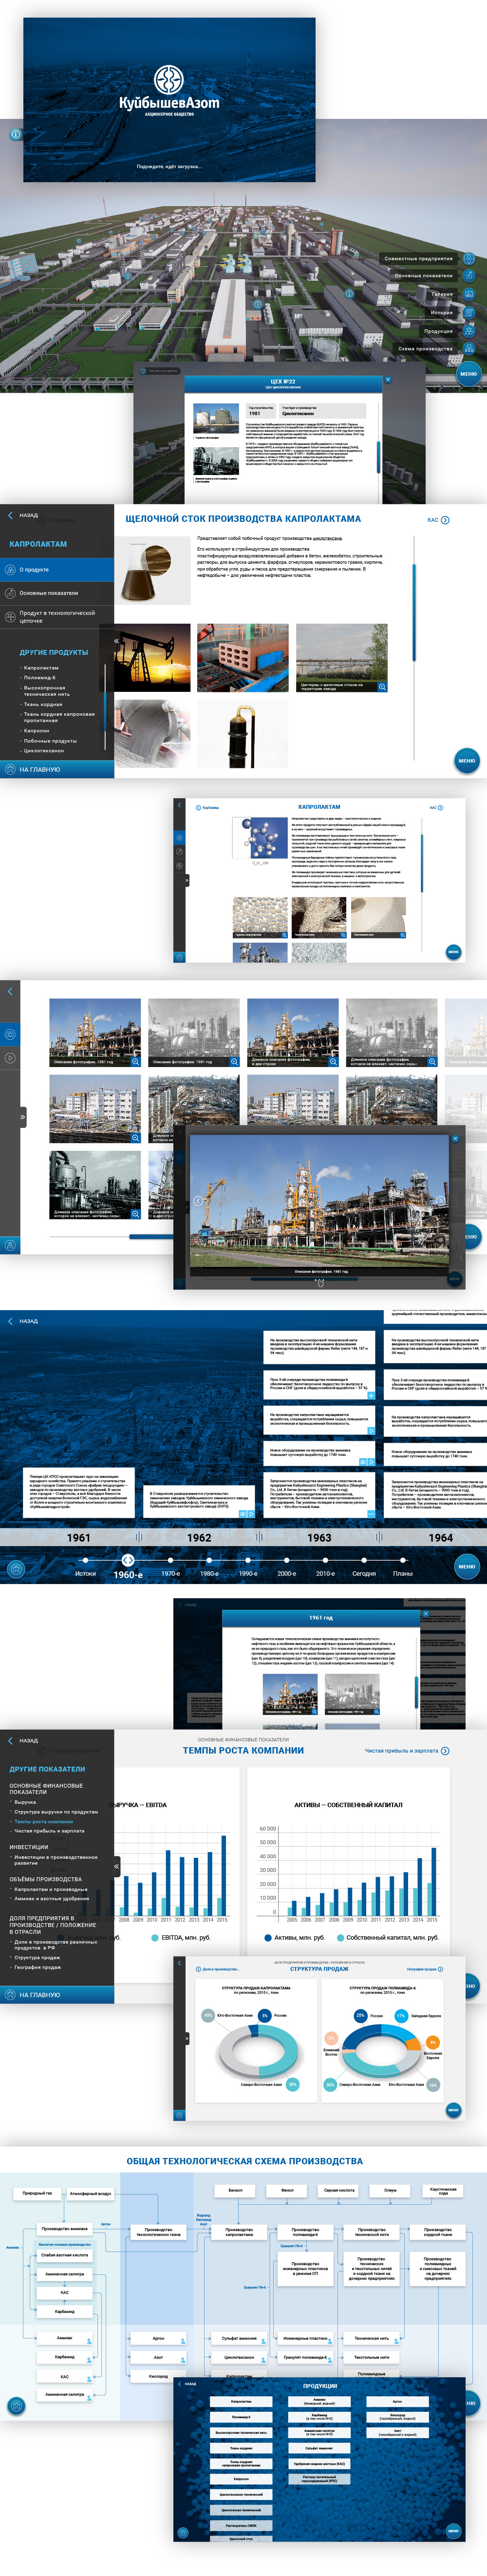
Task: Click НАЗАД above the КАПРОЛАКТАМ sidebar
Action: 24,515
